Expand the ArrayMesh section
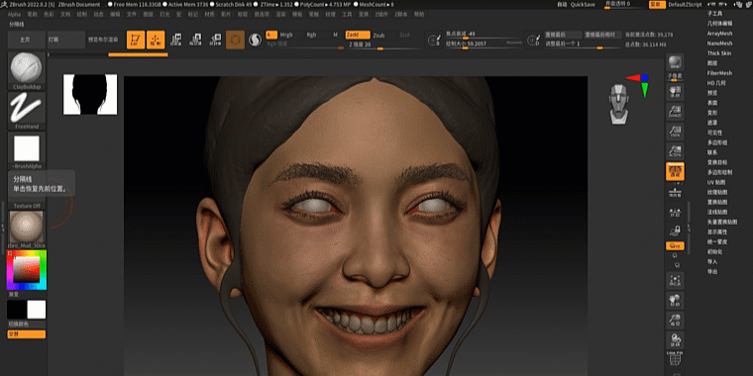Viewport: 753px width, 376px height. [x=719, y=33]
